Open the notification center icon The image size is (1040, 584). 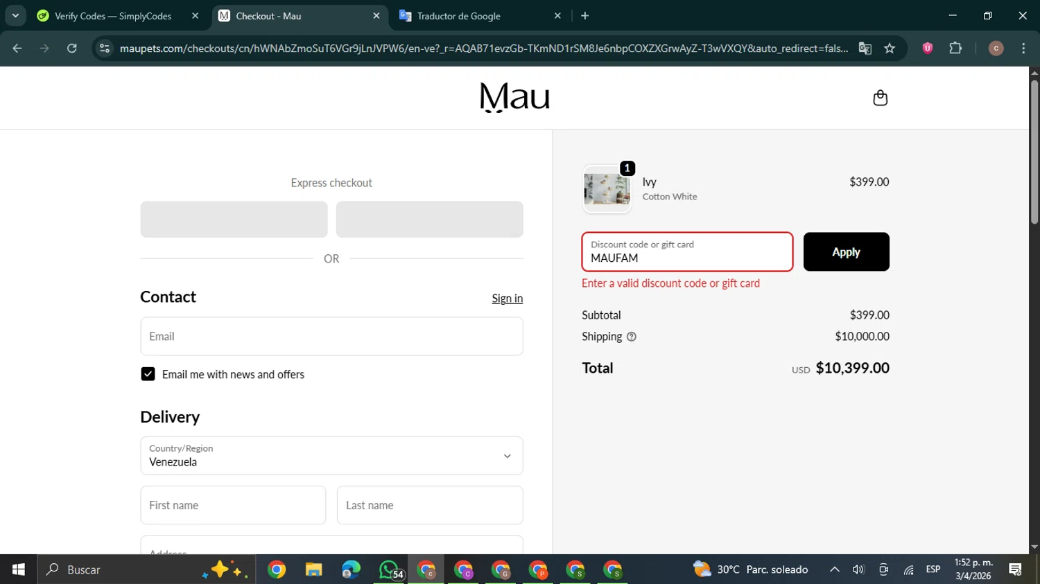point(1016,569)
